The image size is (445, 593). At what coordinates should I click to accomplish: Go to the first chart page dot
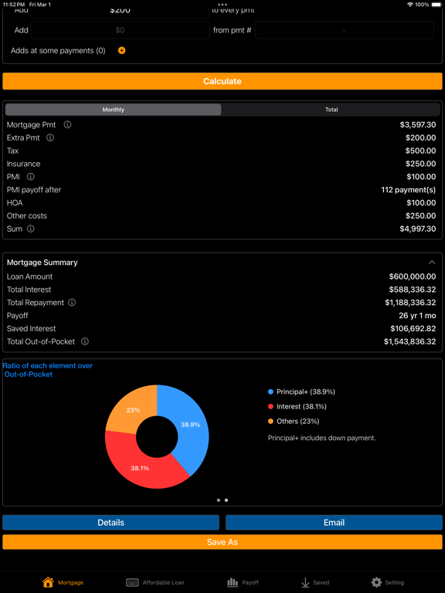(x=219, y=500)
